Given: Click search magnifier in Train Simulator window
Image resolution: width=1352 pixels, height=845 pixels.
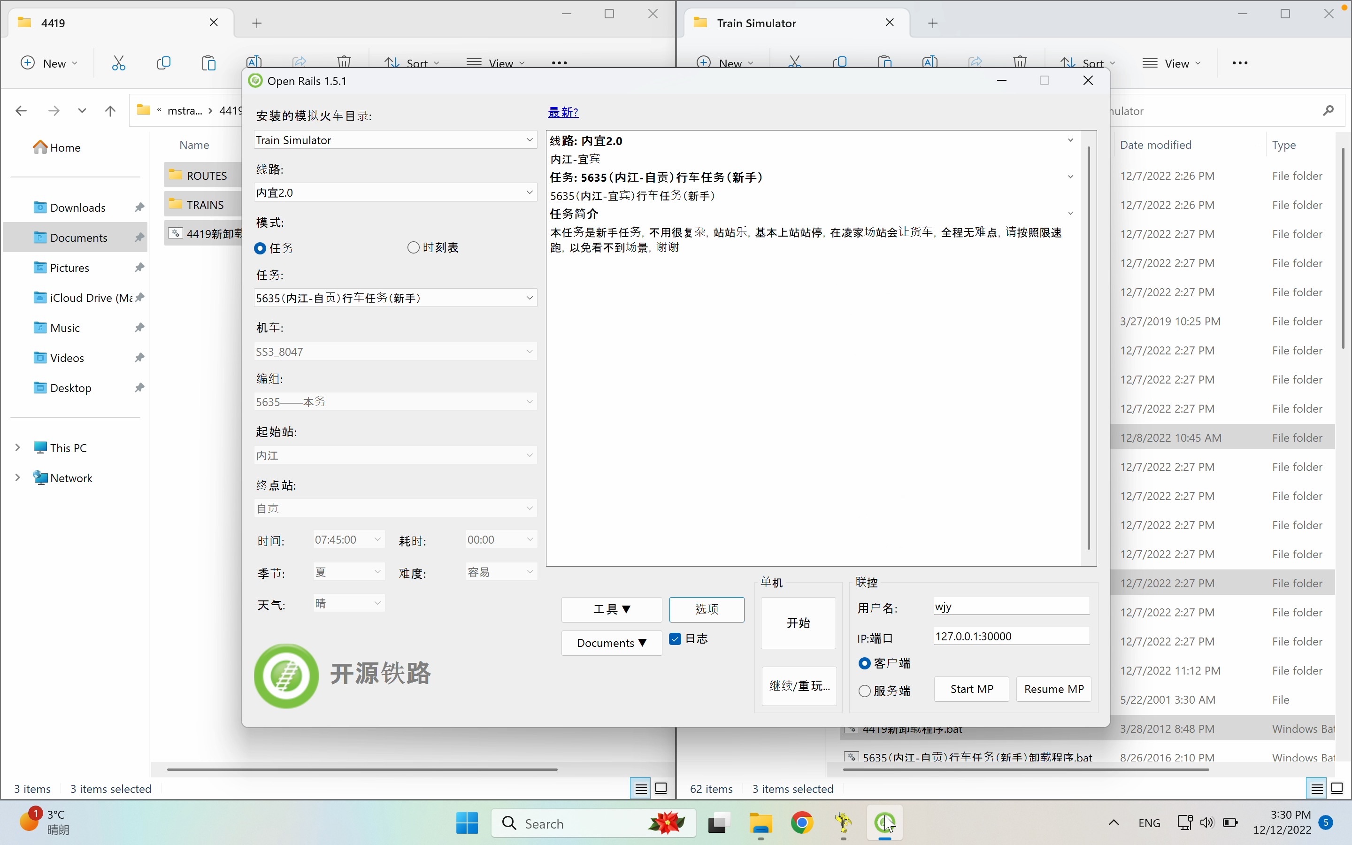Looking at the screenshot, I should [1328, 111].
